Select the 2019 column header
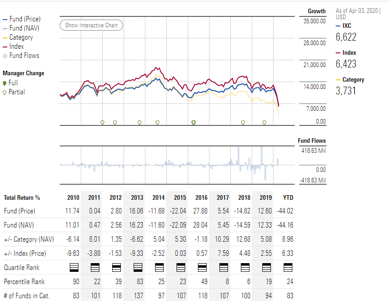 click(265, 197)
